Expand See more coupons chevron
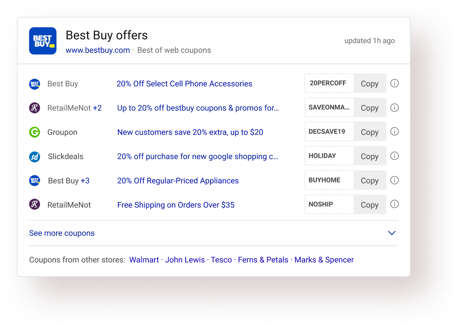Screen dimensions: 462x328 (392, 233)
